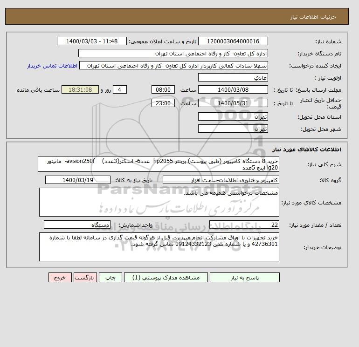Viewport: 359px width, 347px height.
Task: Select the buyer organization name field
Action: pos(173,53)
